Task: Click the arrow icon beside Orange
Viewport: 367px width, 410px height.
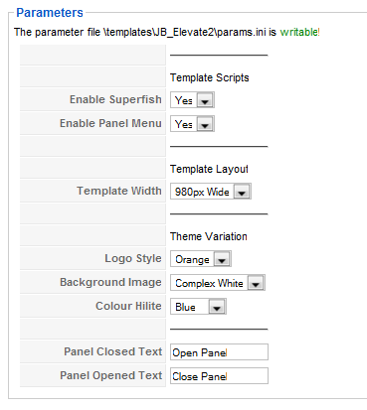Action: point(222,259)
